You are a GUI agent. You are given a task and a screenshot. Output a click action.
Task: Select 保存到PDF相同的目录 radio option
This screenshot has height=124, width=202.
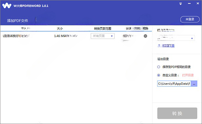coord(159,67)
